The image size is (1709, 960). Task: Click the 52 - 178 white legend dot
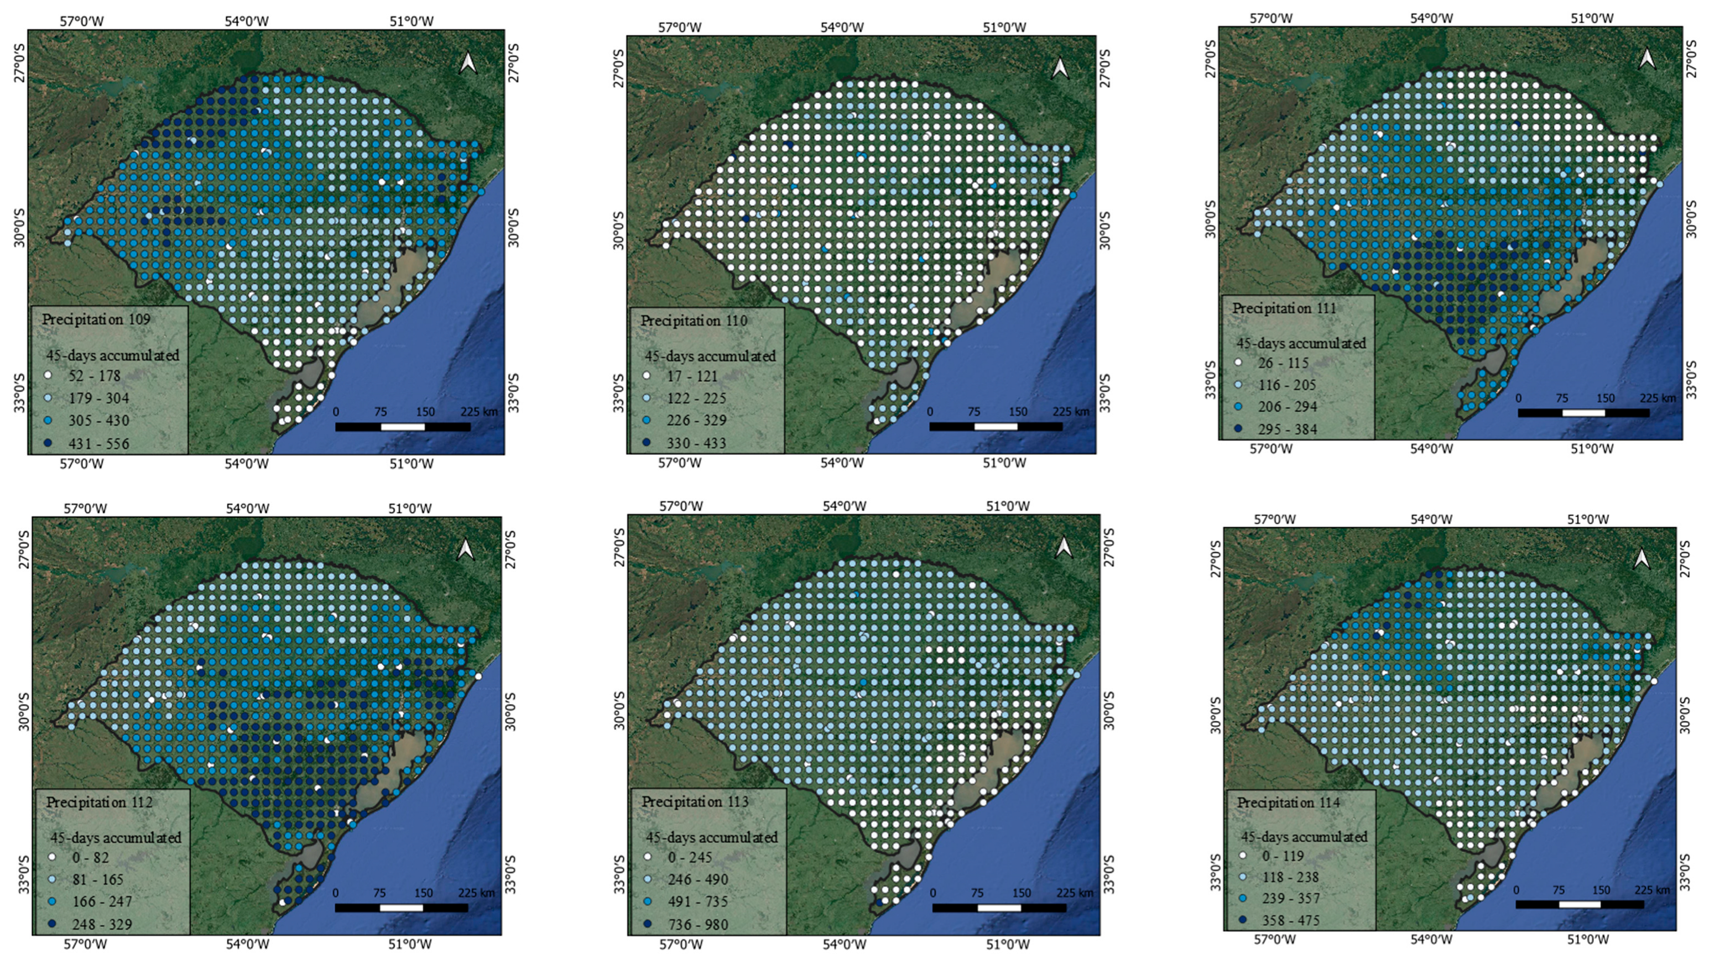[50, 376]
